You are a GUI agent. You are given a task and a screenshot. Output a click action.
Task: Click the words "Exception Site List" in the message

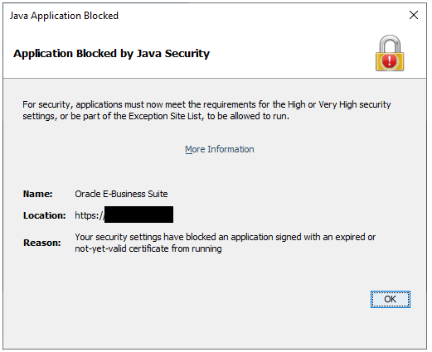(x=165, y=116)
